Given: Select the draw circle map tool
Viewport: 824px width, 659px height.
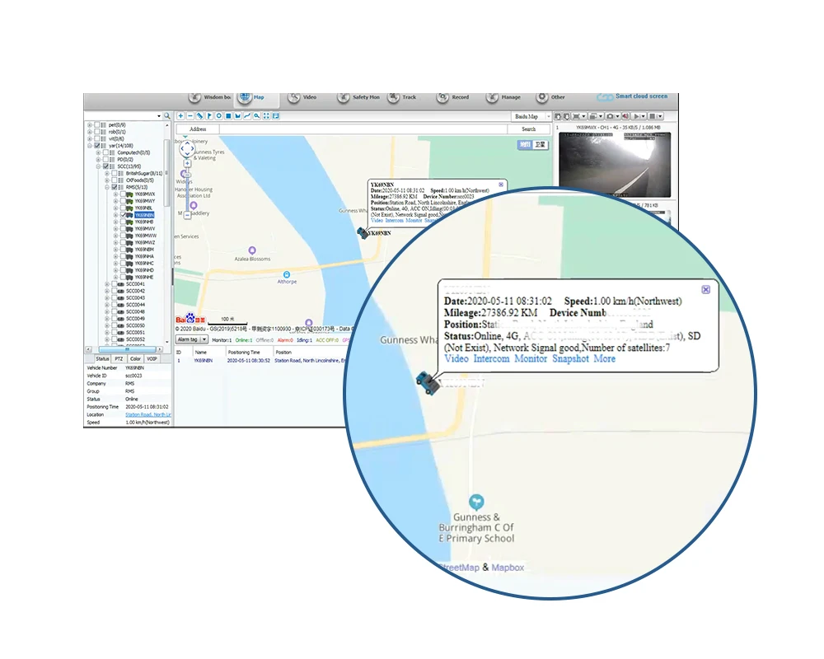Looking at the screenshot, I should point(218,116).
